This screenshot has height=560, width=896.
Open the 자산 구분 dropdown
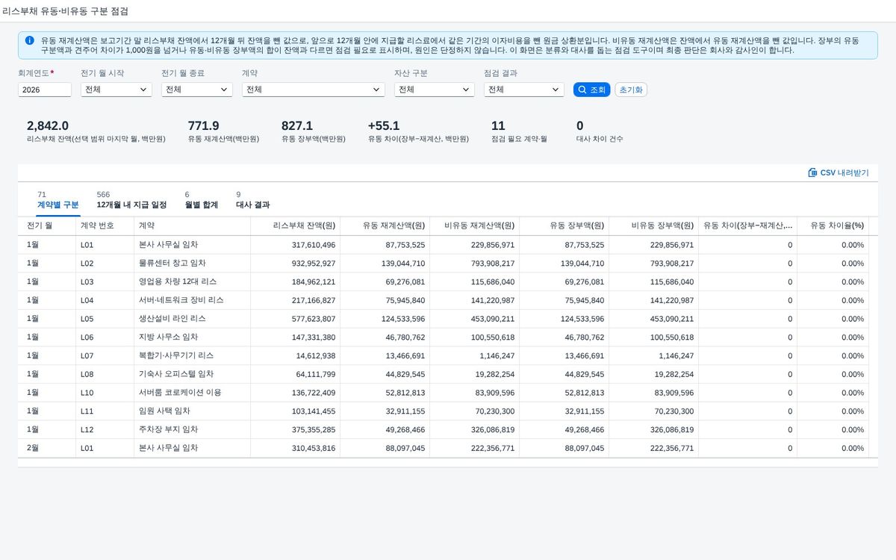click(434, 90)
